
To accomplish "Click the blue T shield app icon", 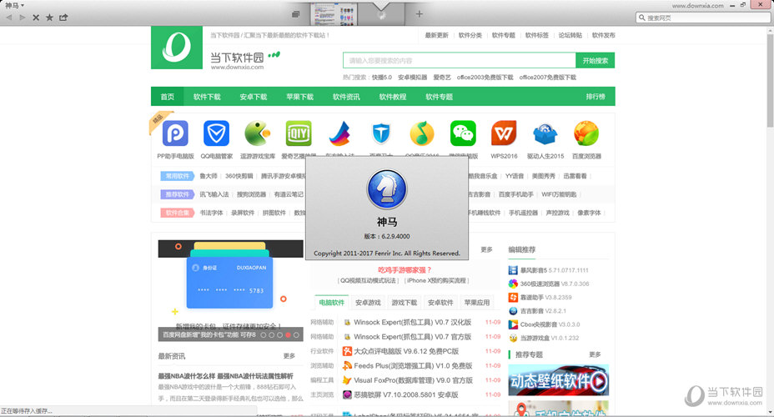I will tap(381, 133).
